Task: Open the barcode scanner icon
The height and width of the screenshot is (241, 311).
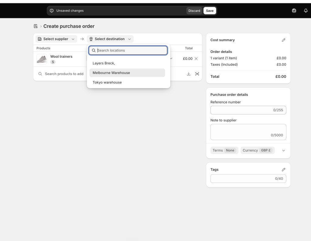Action: pos(197,74)
